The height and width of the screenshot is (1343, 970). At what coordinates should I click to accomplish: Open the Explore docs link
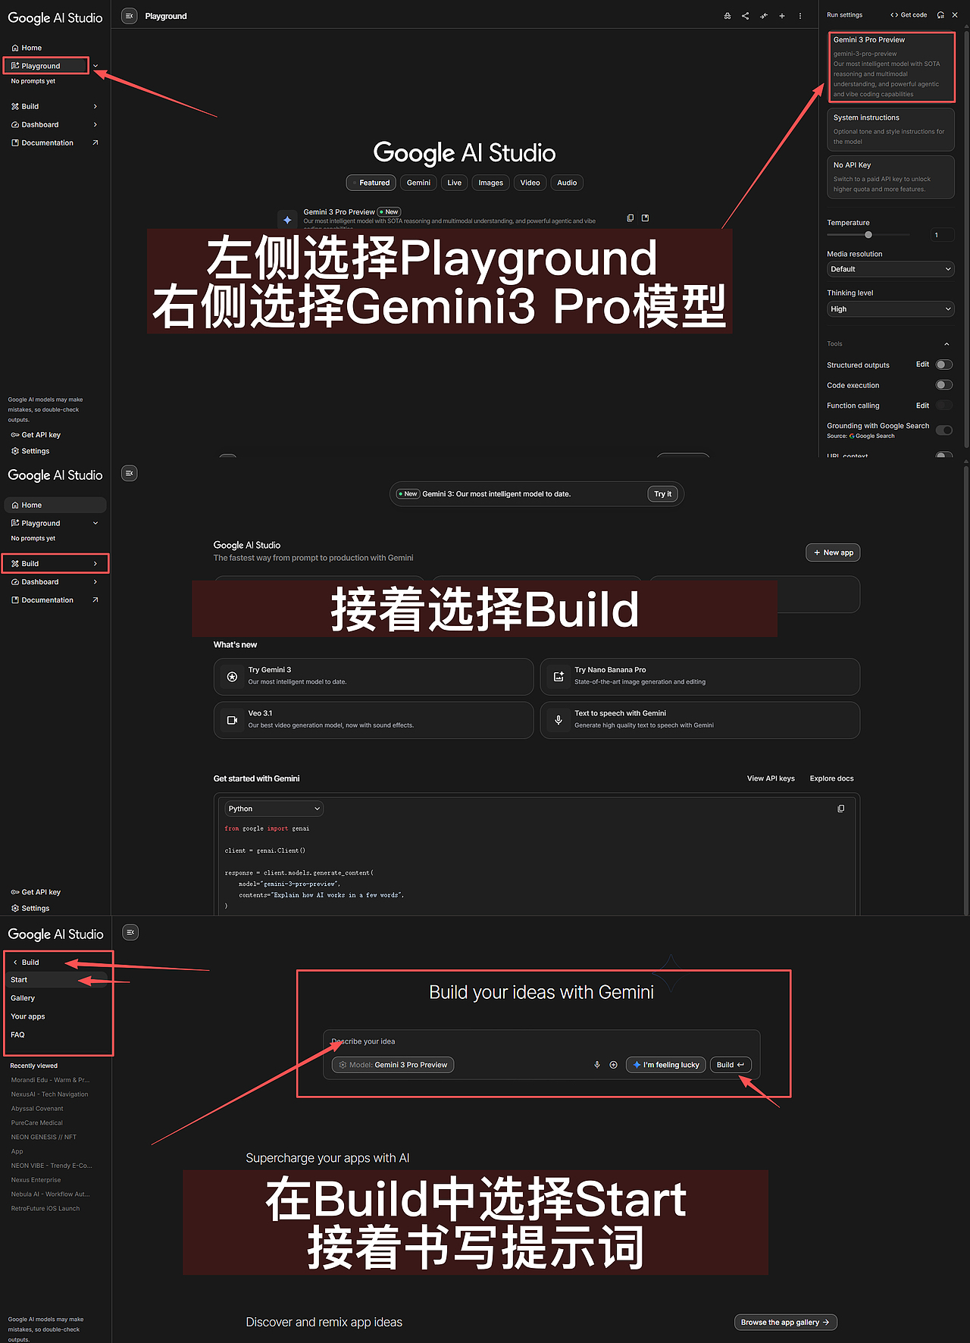(x=831, y=778)
